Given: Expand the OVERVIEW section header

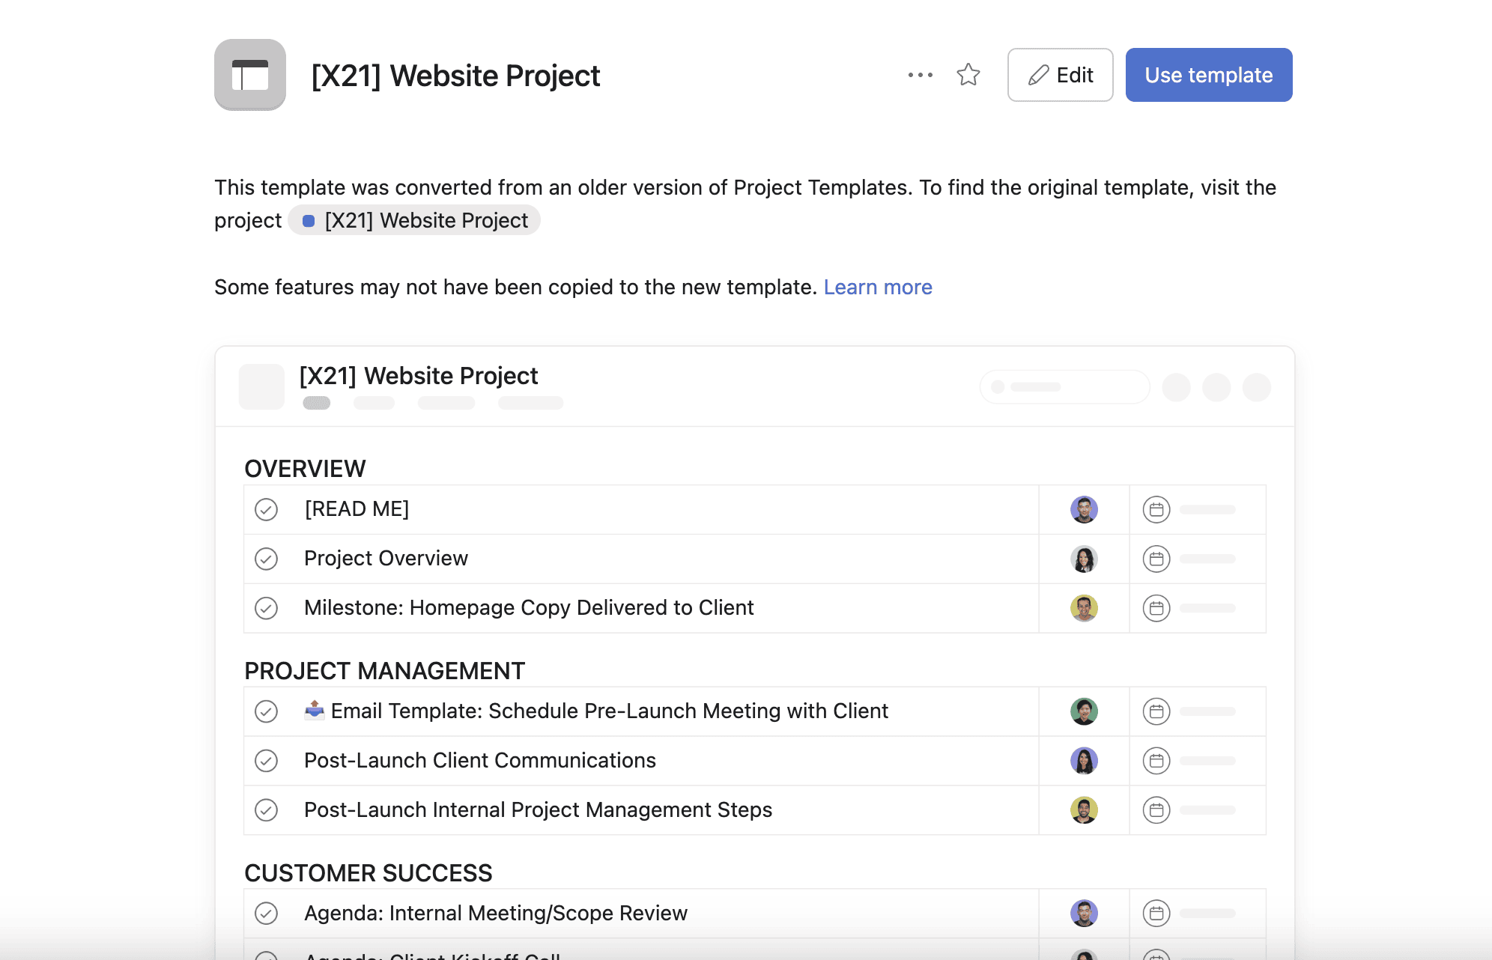Looking at the screenshot, I should click(x=305, y=467).
